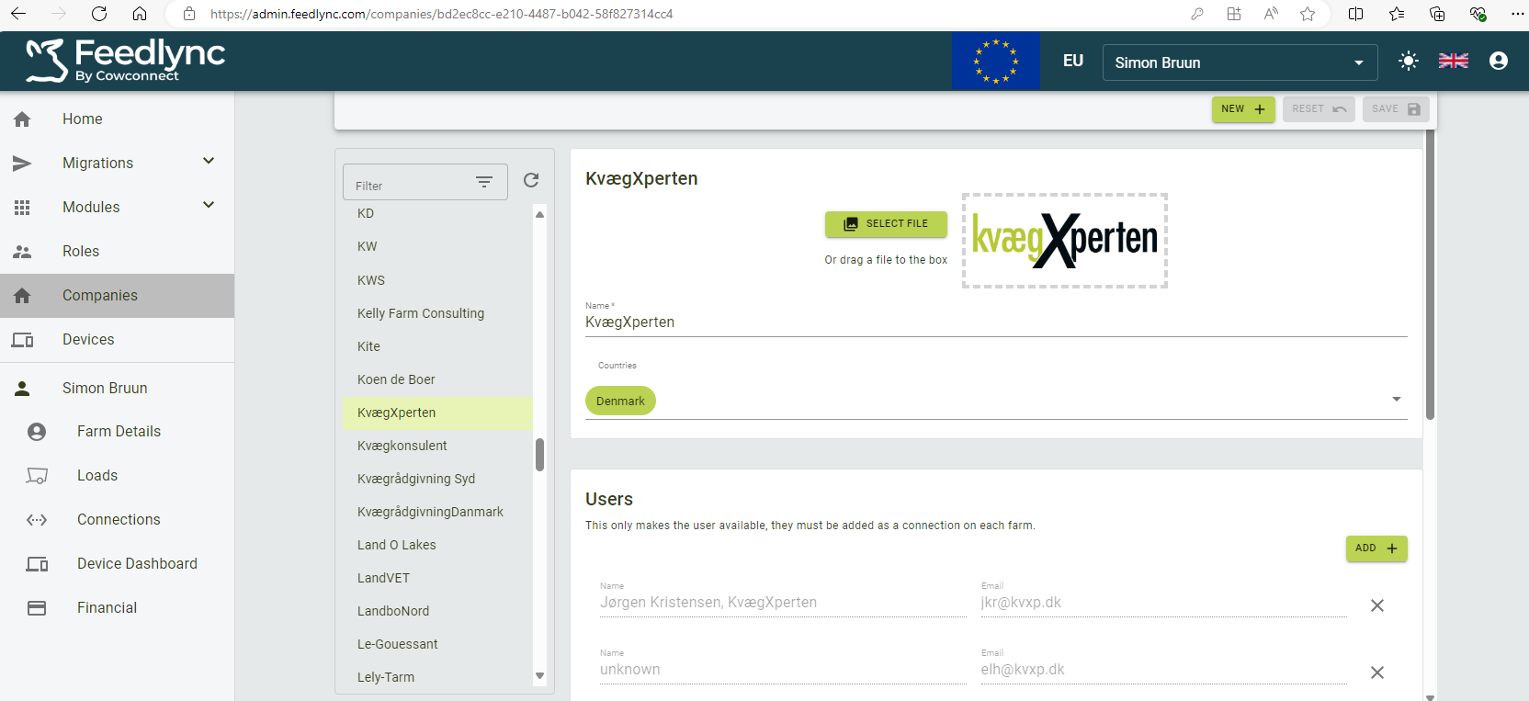Select KW in the company list
This screenshot has width=1529, height=701.
point(438,247)
